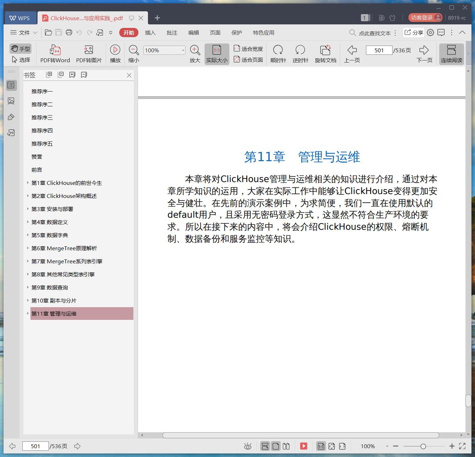Select 前言 bookmark
The image size is (475, 457).
[x=37, y=170]
